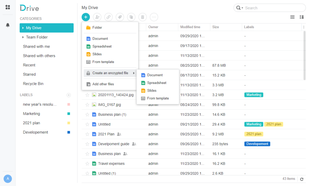The image size is (310, 186).
Task: Expand Create an encrypted file submenu arrow
Action: click(134, 73)
